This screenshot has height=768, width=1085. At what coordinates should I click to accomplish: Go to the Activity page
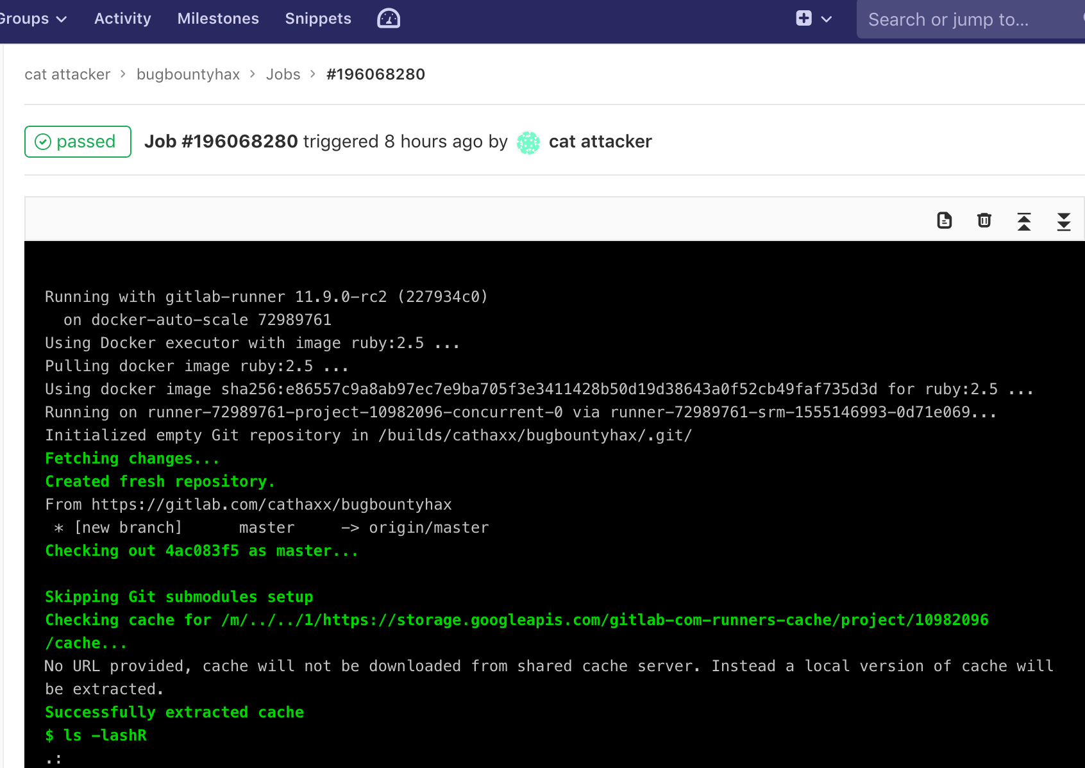[x=122, y=19]
